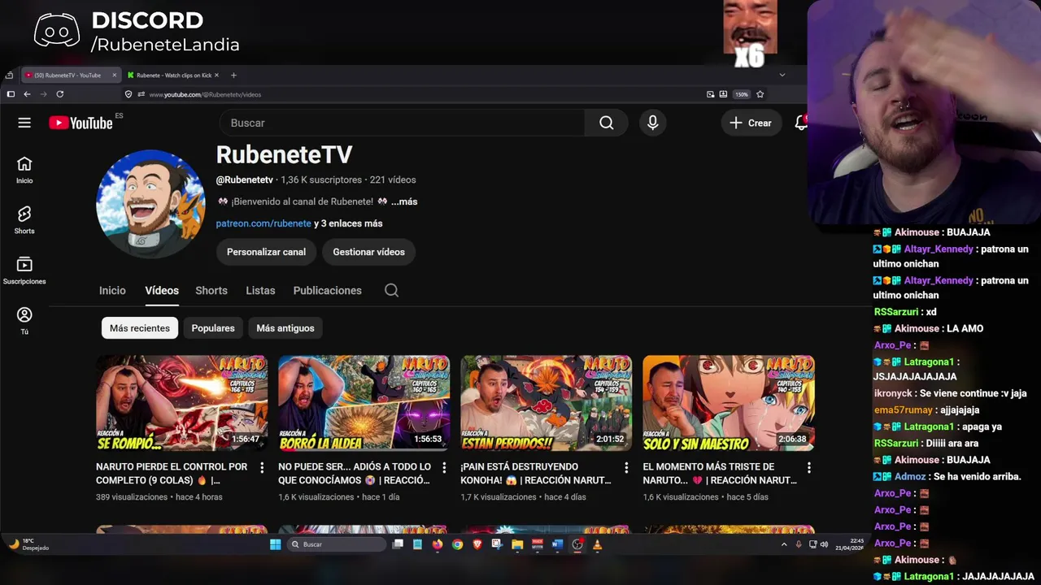Open File Explorer from the taskbar
The image size is (1041, 585).
coord(517,544)
